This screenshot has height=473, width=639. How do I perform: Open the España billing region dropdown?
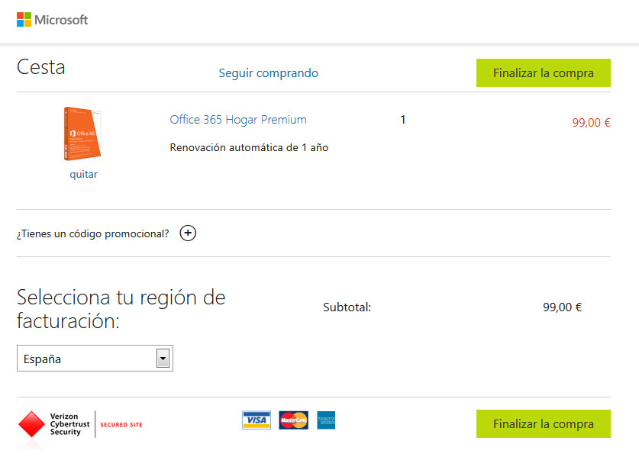tap(86, 359)
